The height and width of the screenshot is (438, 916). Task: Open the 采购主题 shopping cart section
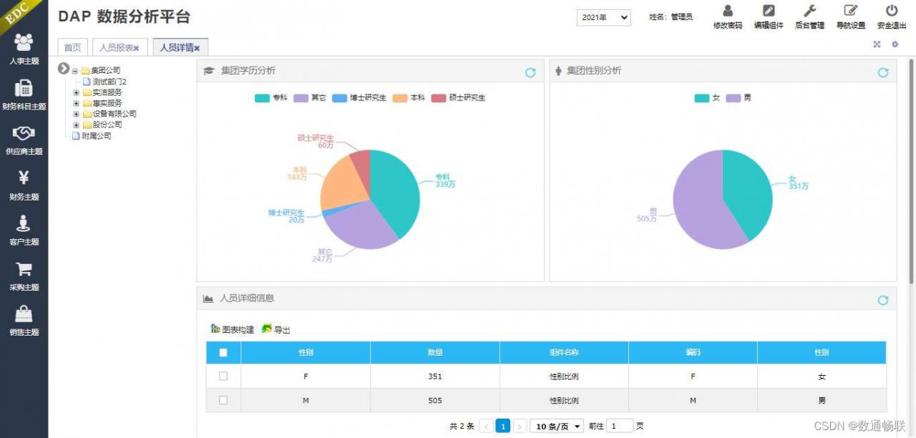24,276
